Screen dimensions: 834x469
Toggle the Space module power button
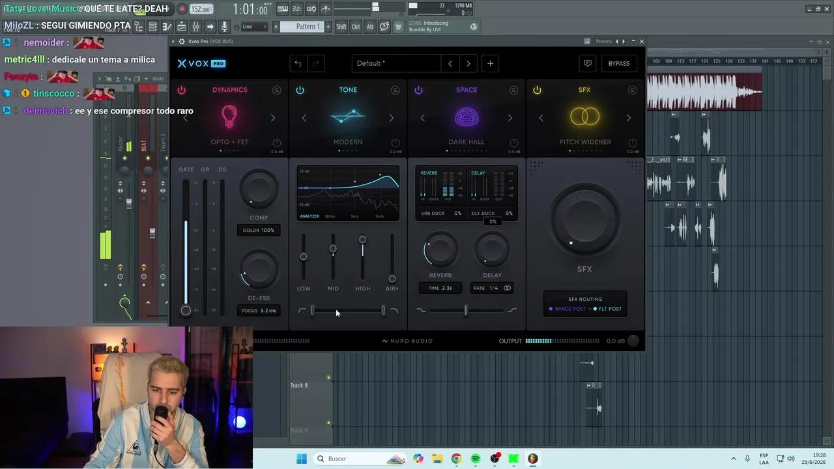[x=418, y=90]
